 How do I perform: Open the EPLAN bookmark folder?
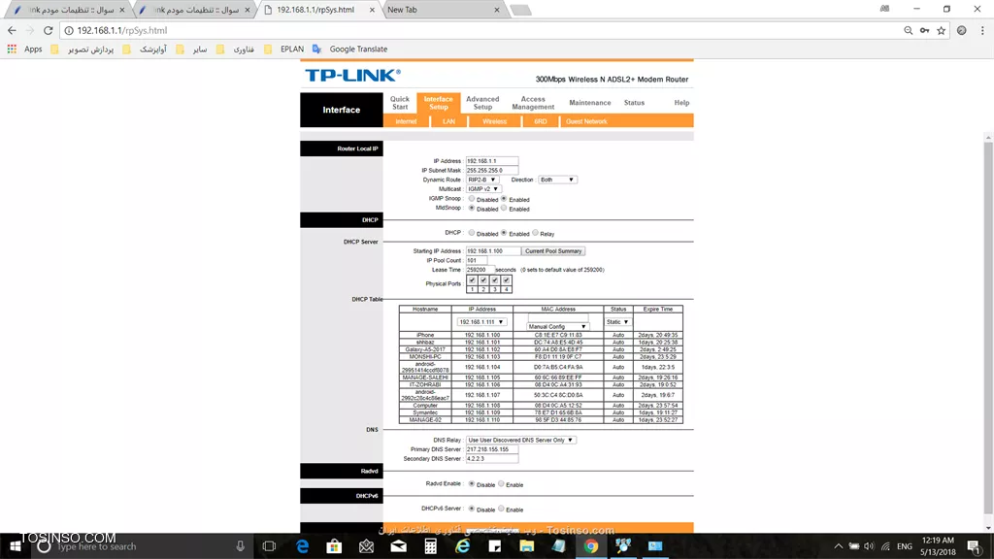[x=284, y=49]
